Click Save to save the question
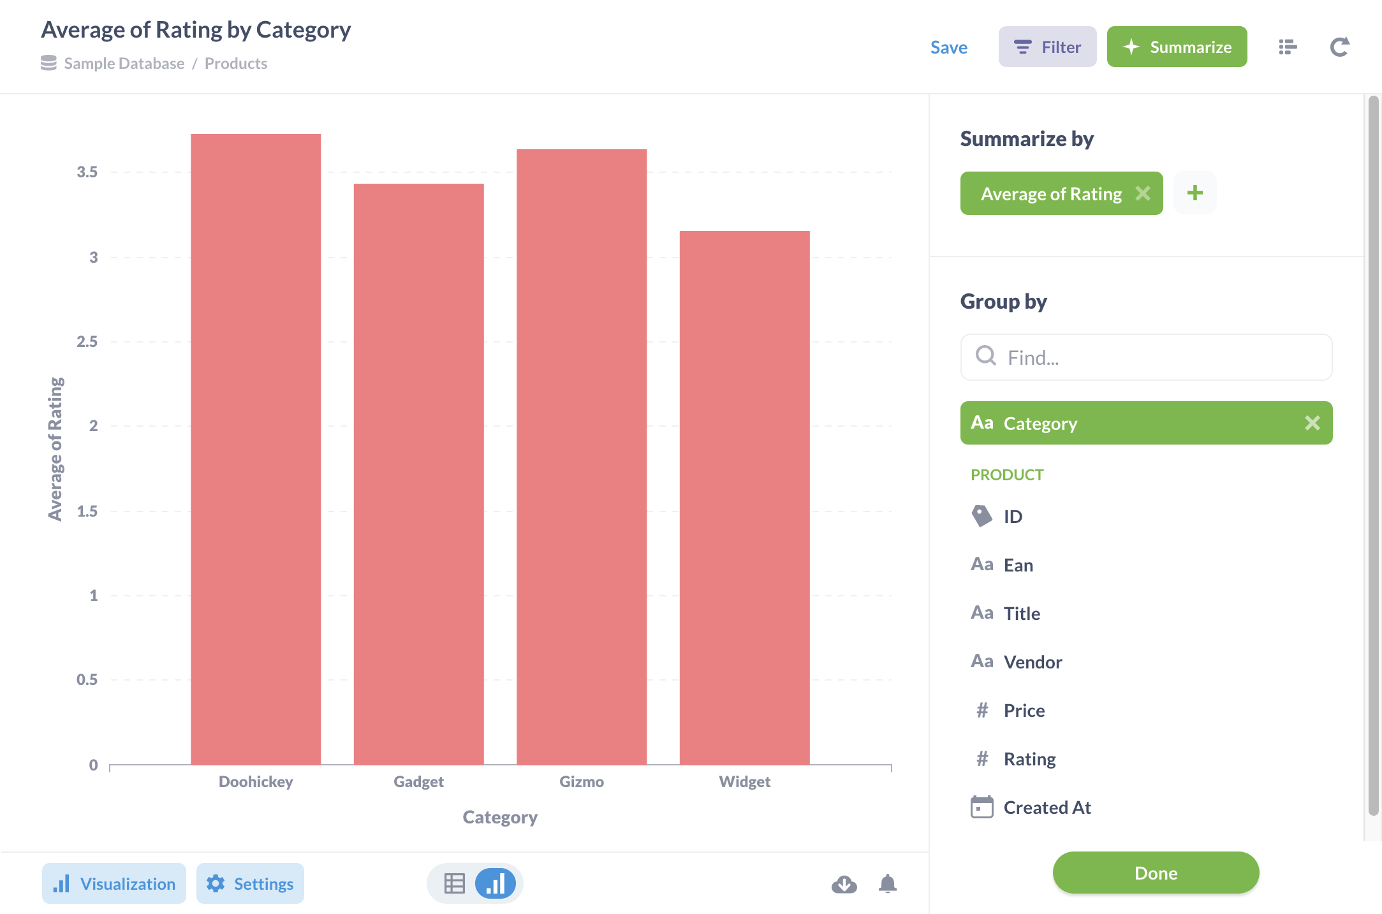The height and width of the screenshot is (914, 1382). coord(948,47)
